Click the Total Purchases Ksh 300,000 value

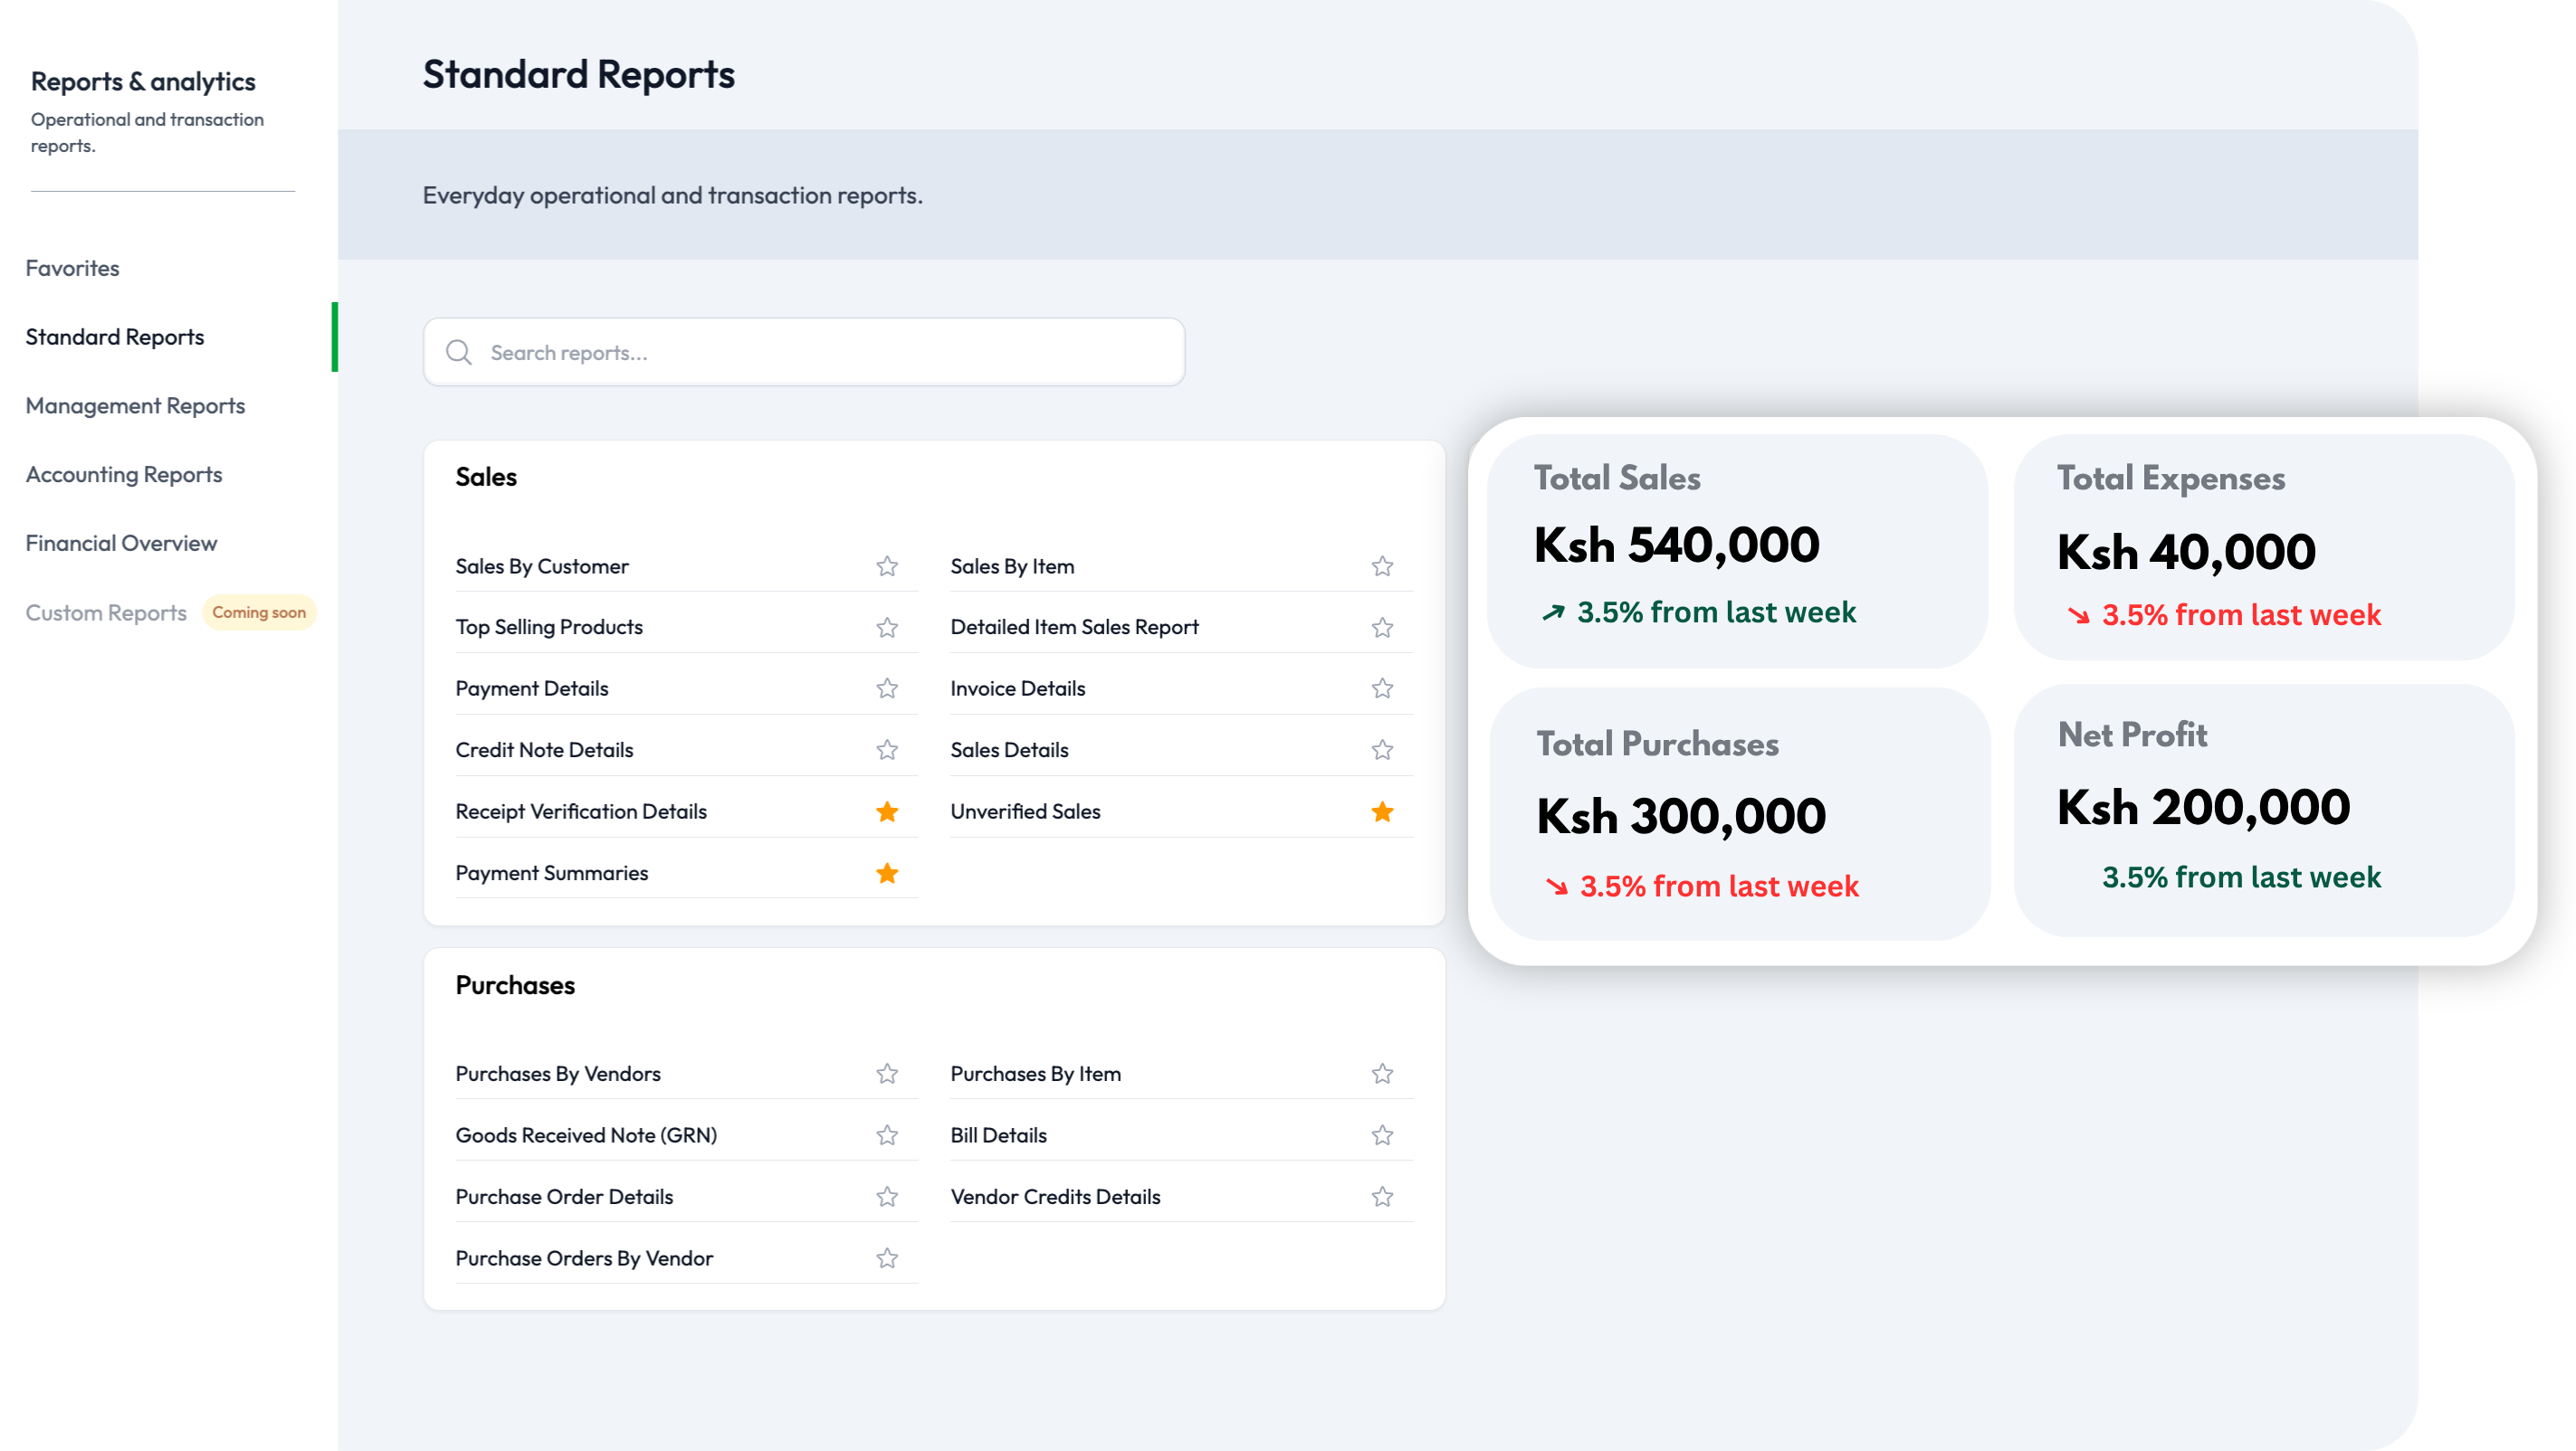click(x=1681, y=817)
